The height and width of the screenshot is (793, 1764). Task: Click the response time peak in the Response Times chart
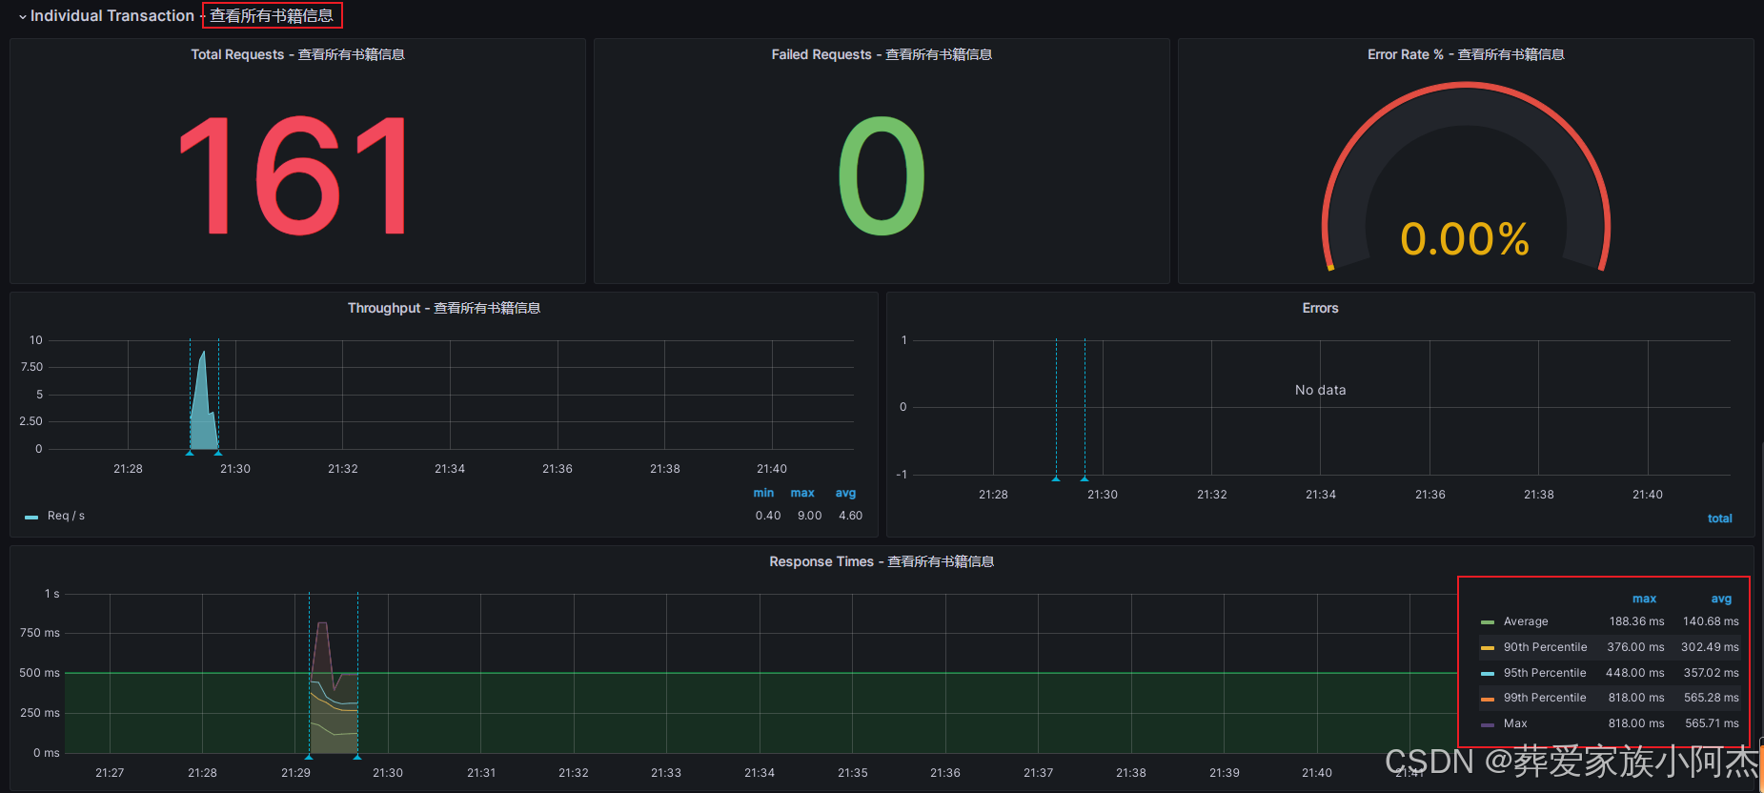tap(322, 625)
